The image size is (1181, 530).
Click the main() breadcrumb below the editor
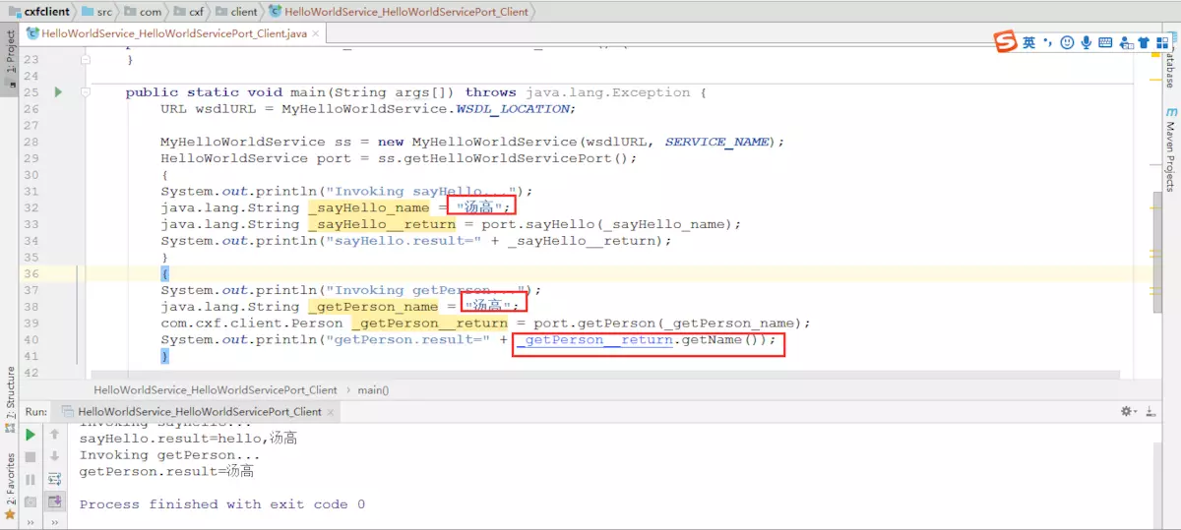(x=373, y=390)
